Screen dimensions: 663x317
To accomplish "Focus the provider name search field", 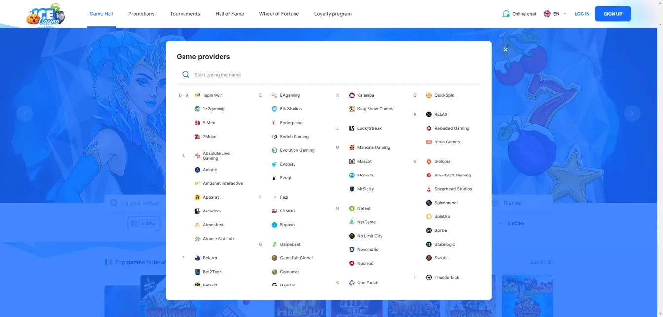I will 329,75.
